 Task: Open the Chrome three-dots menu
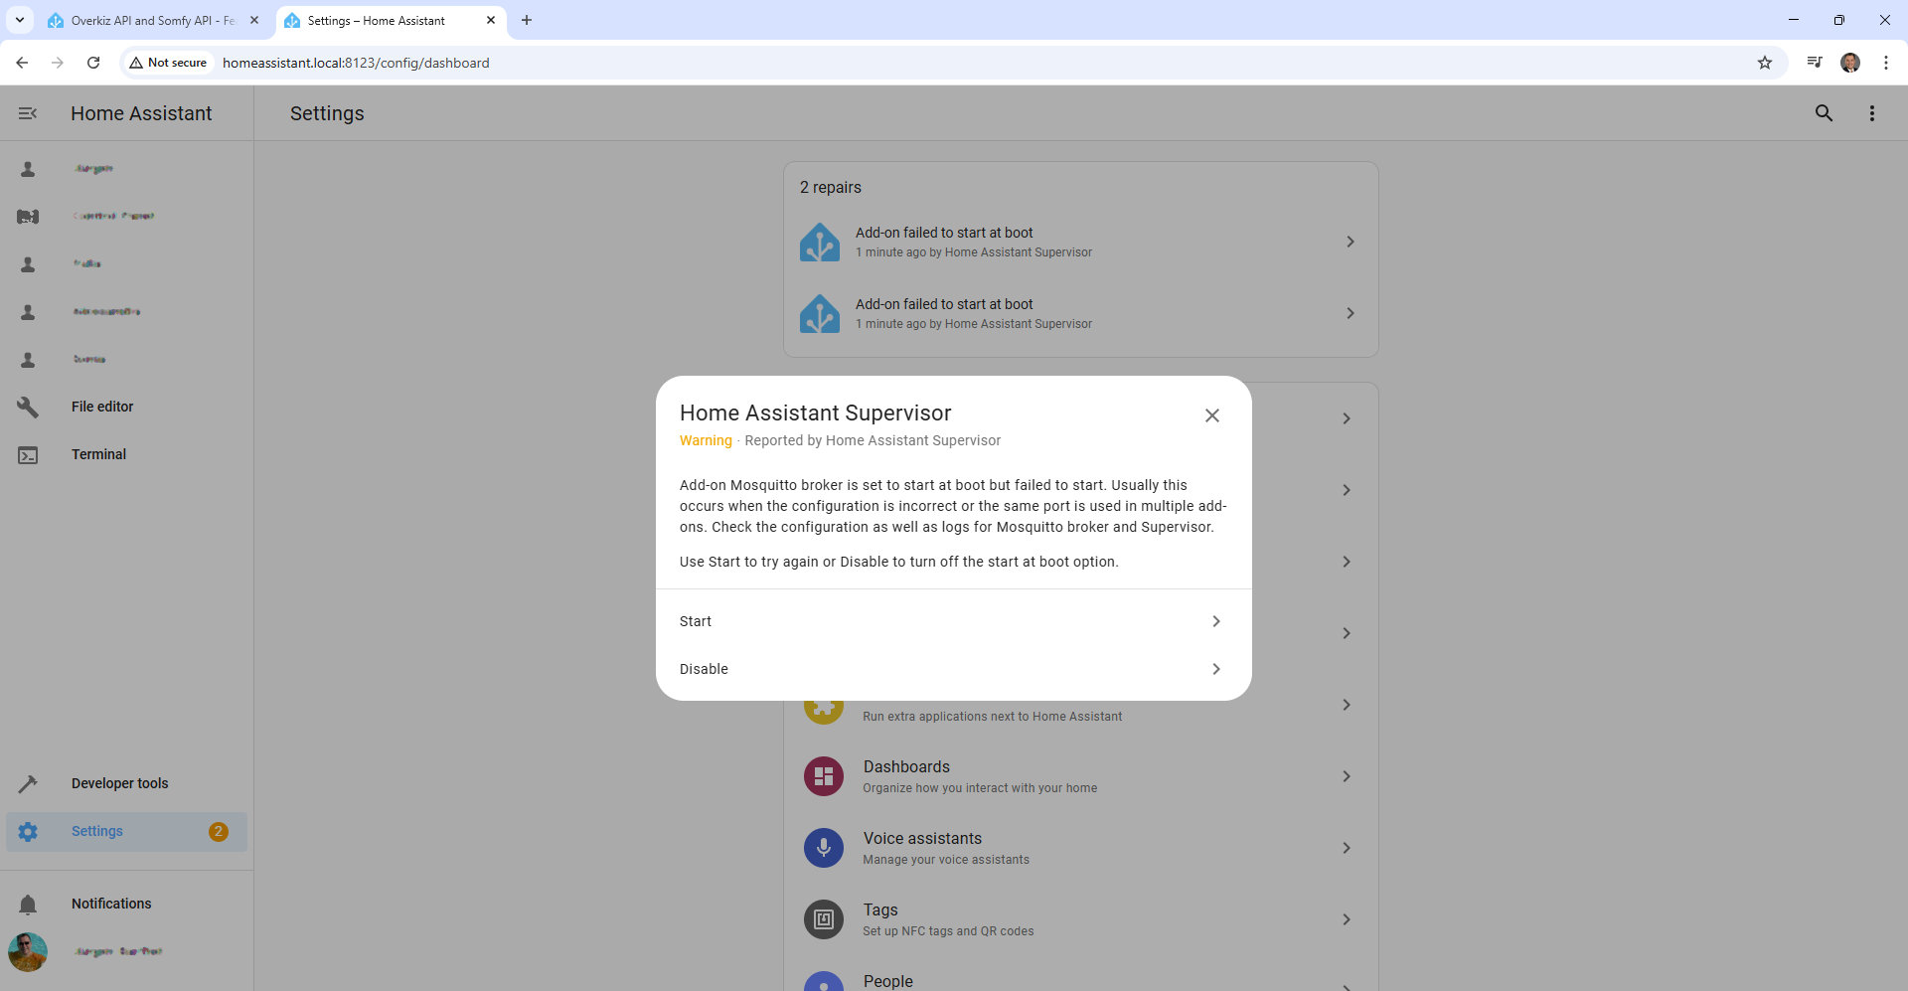pos(1886,63)
